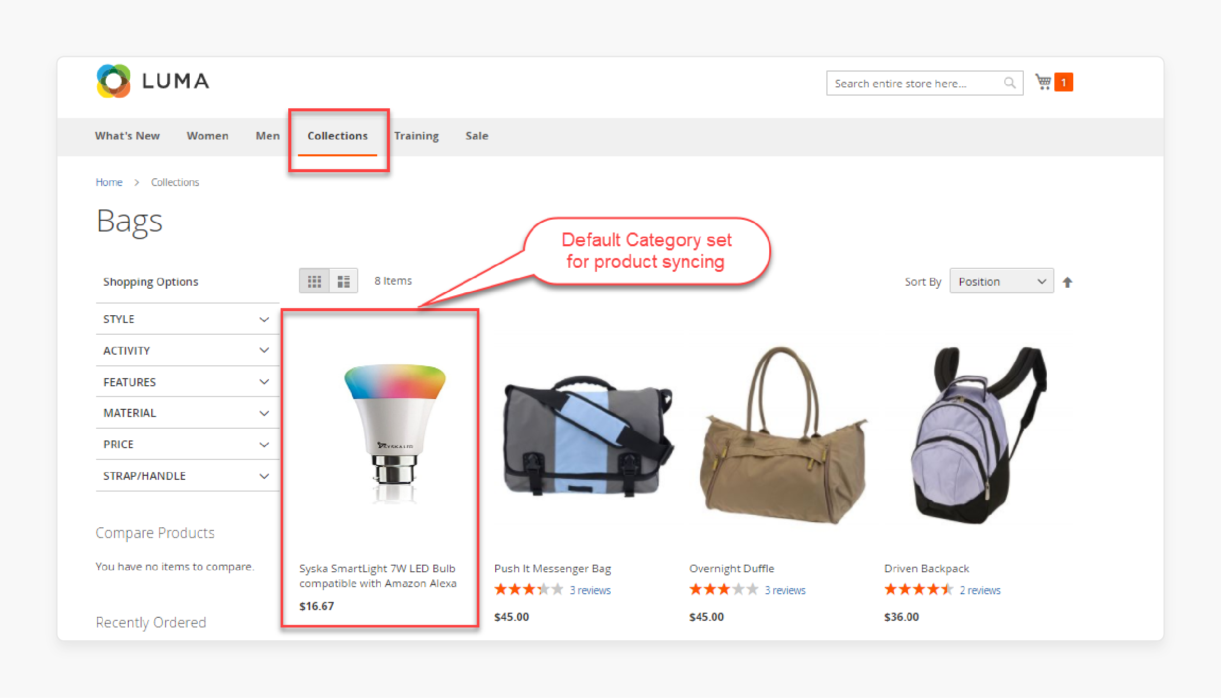Open the What's New menu

coord(127,136)
